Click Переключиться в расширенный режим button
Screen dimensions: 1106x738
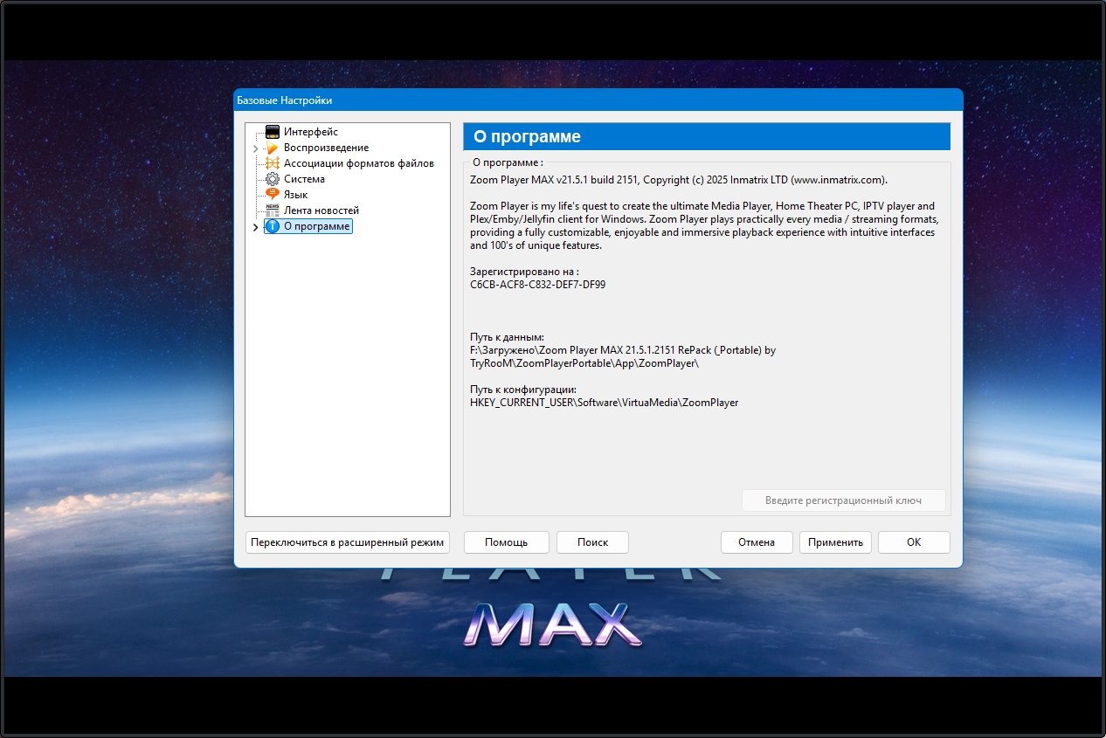[x=348, y=542]
